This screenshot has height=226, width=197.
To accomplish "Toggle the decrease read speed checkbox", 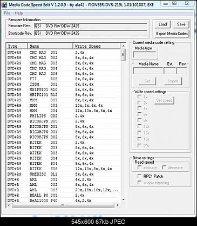I will (x=164, y=167).
